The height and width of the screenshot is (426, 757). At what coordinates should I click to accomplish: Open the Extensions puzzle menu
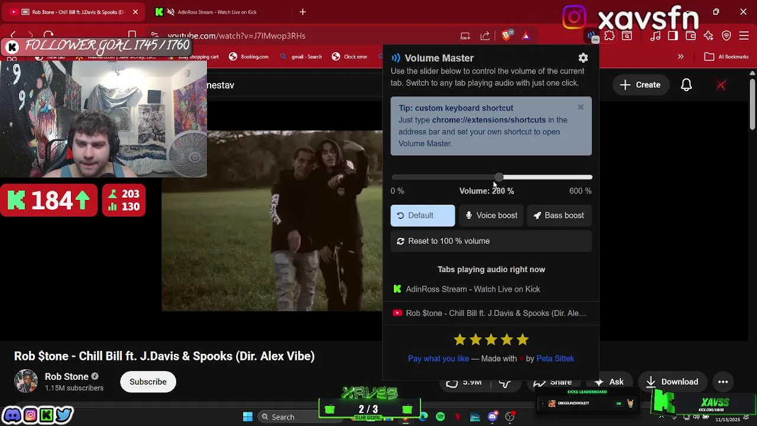610,36
